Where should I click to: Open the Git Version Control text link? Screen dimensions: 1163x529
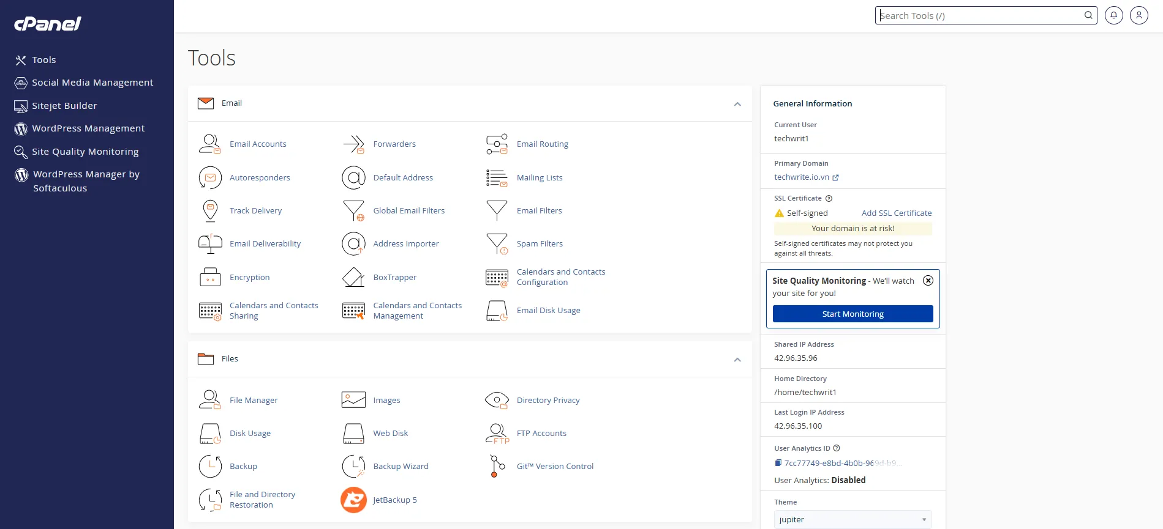pyautogui.click(x=555, y=466)
